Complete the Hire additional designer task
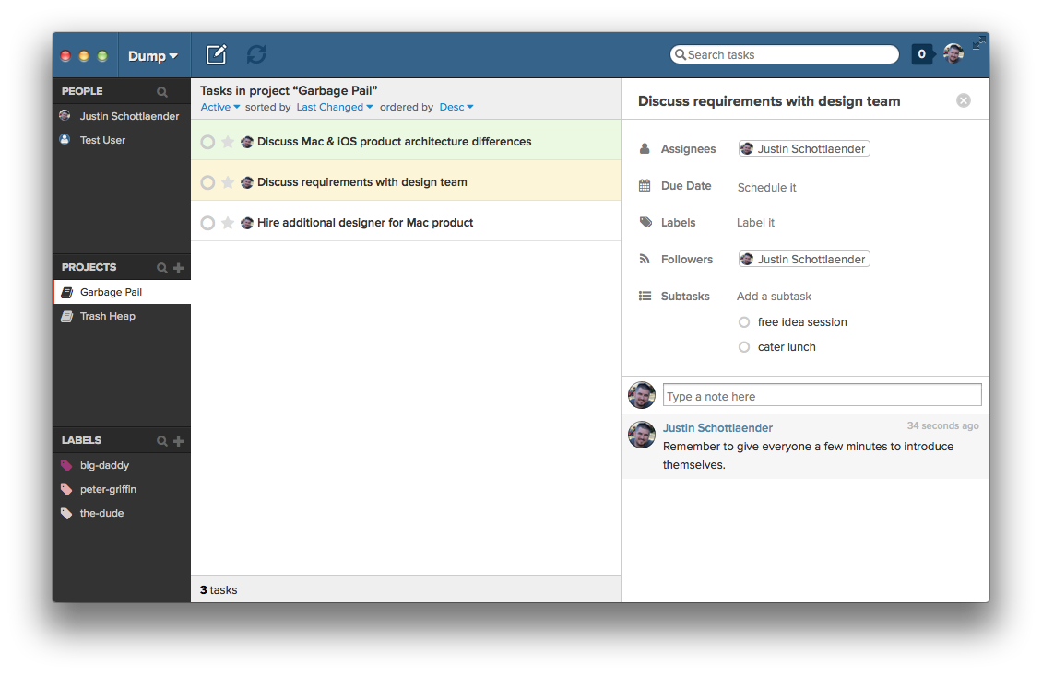This screenshot has height=675, width=1042. pyautogui.click(x=207, y=223)
